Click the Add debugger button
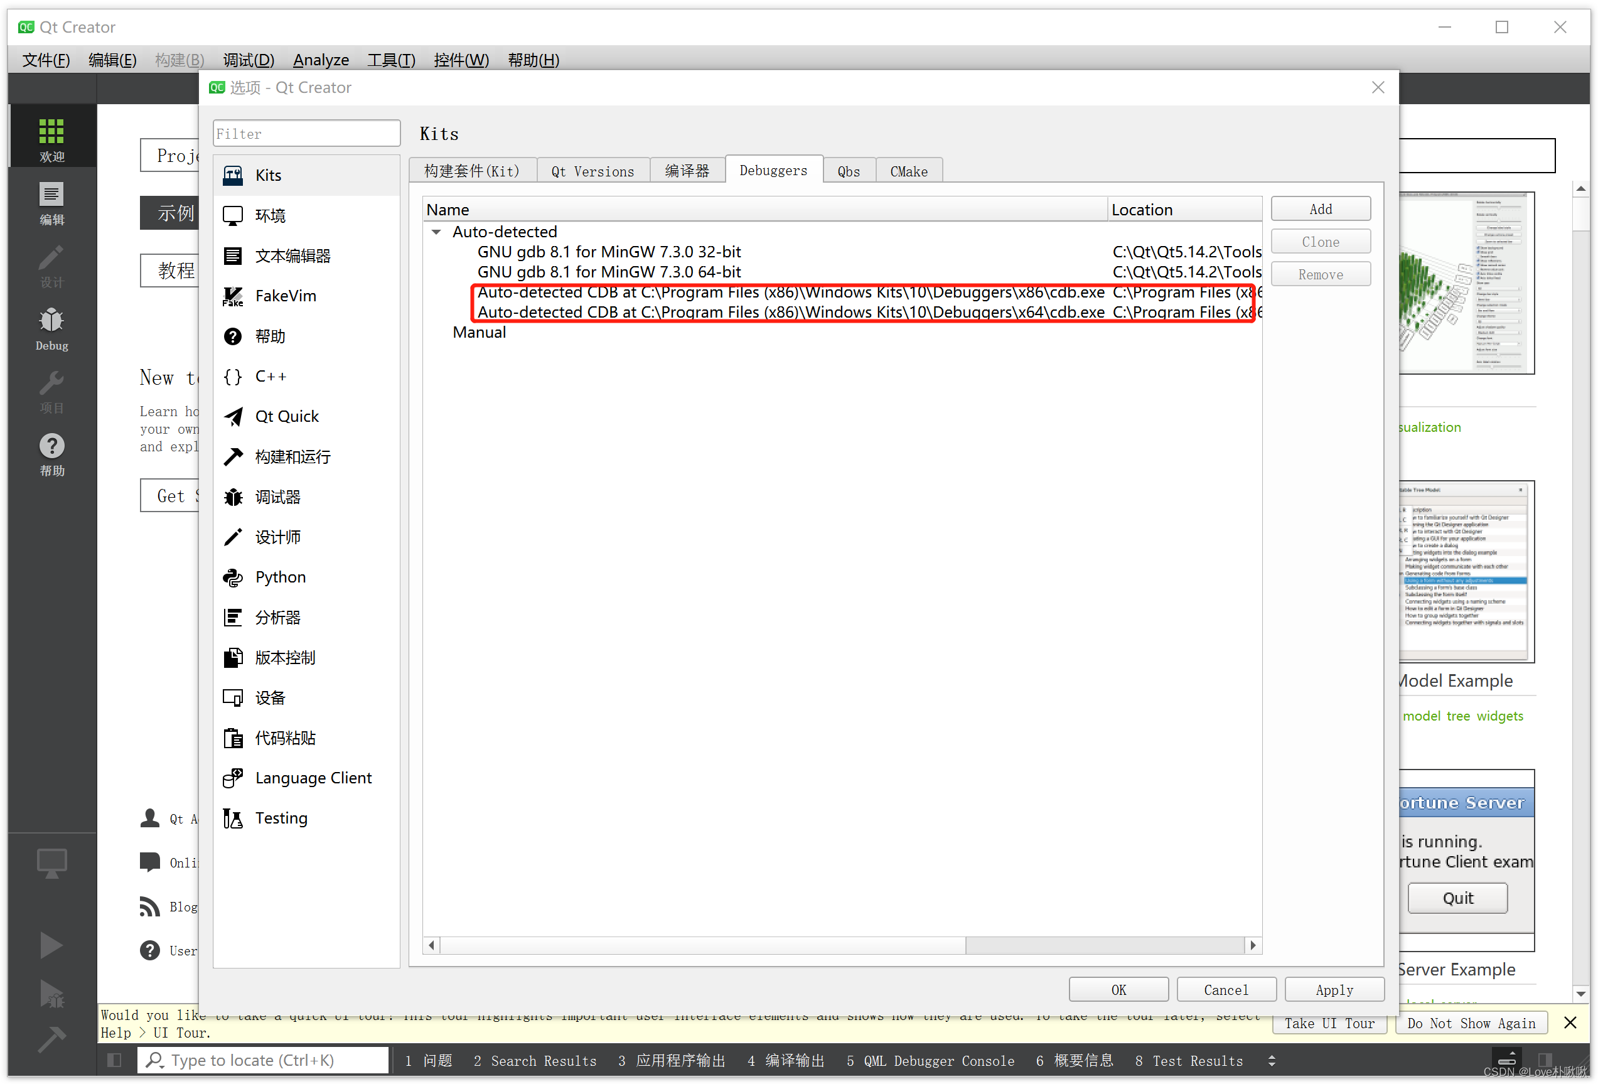 pyautogui.click(x=1319, y=209)
